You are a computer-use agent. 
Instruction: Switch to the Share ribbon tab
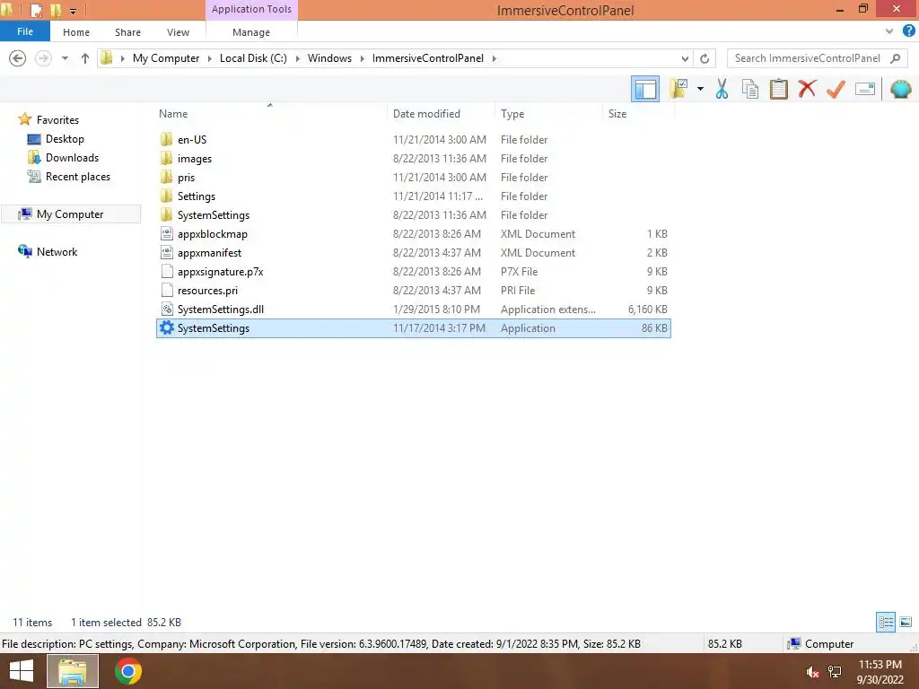[127, 32]
